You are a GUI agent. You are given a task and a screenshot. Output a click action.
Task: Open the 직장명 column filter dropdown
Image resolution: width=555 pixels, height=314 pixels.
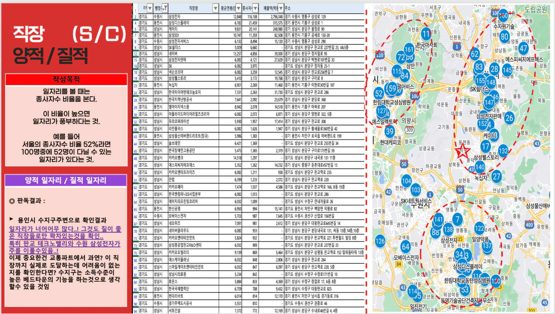coord(215,8)
